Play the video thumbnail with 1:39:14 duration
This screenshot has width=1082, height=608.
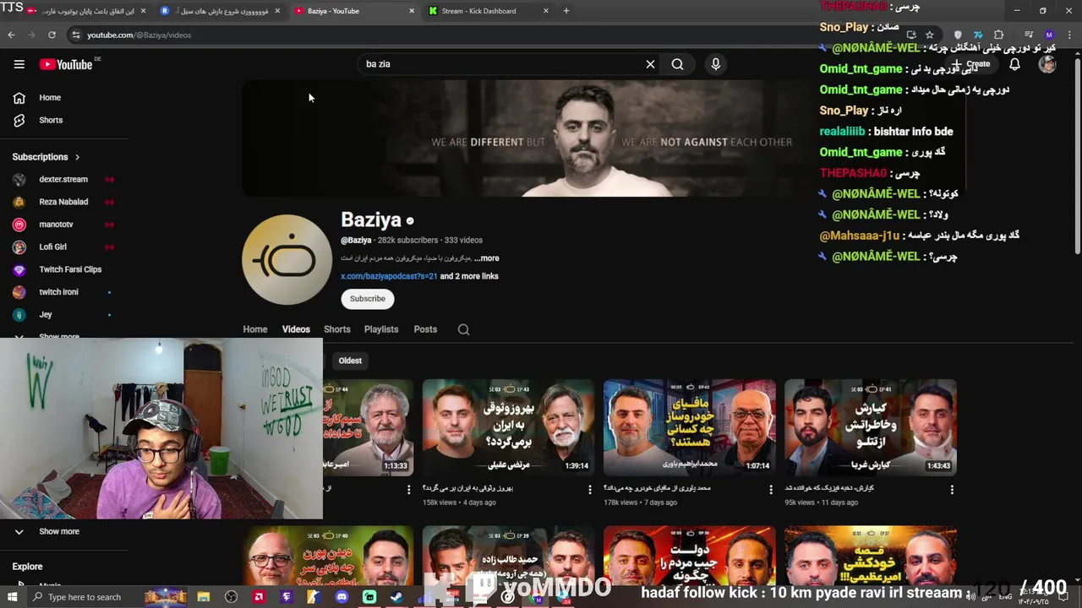(x=509, y=427)
